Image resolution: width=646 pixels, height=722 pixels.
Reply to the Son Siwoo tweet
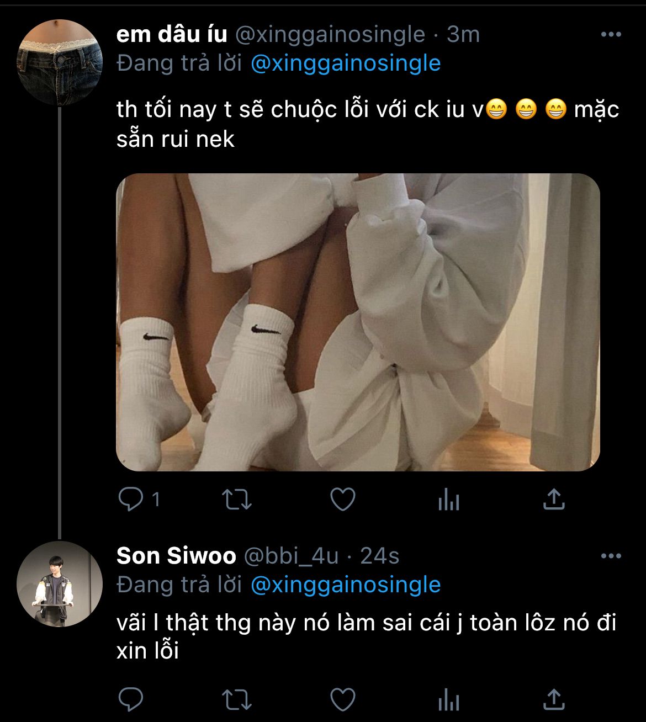(x=131, y=699)
